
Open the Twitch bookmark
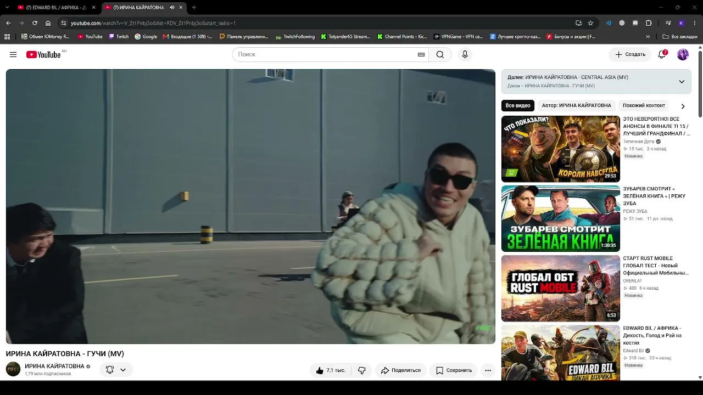(x=119, y=37)
